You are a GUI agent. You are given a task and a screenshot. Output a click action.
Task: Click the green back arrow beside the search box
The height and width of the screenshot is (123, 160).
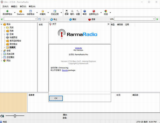[2, 19]
